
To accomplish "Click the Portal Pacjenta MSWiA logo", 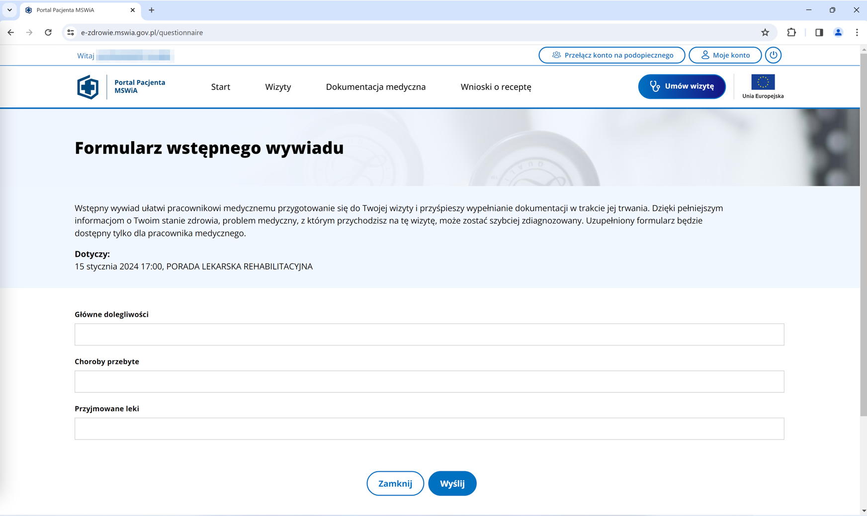I will click(88, 87).
